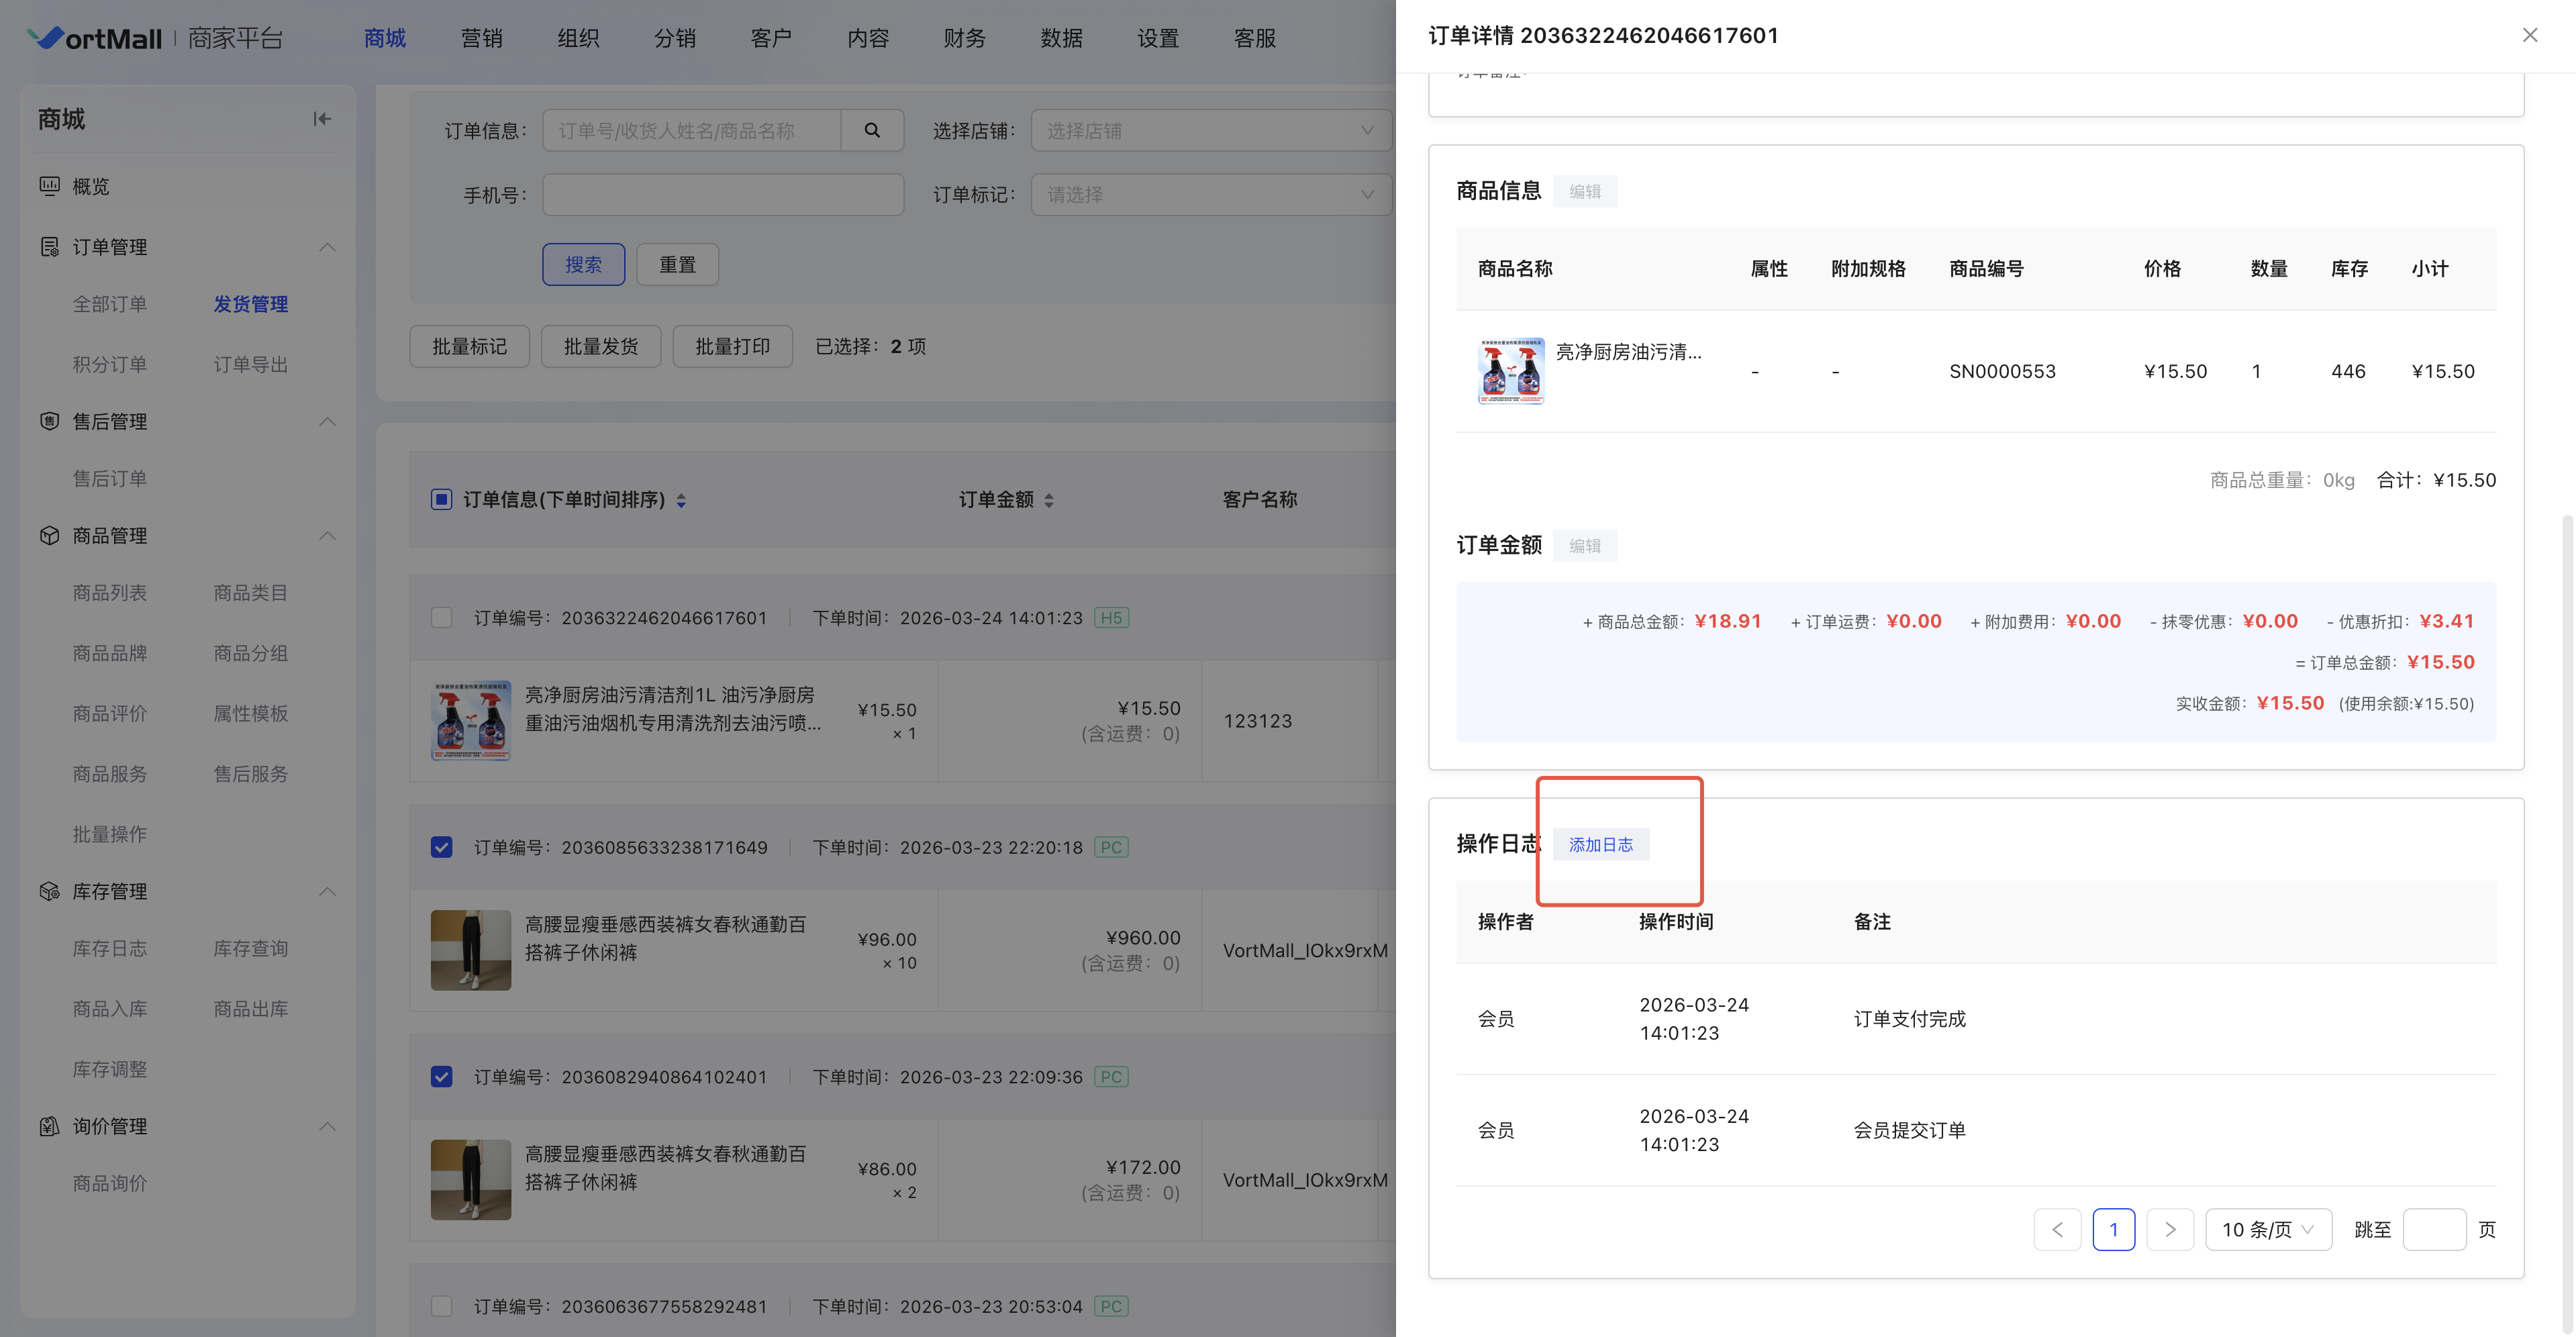Screen dimensions: 2576x1337
Task: Click the 售后管理 shield icon
Action: click(49, 421)
